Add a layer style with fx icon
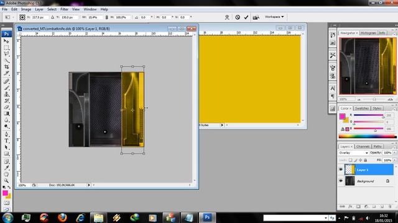This screenshot has width=398, height=223. [x=350, y=206]
